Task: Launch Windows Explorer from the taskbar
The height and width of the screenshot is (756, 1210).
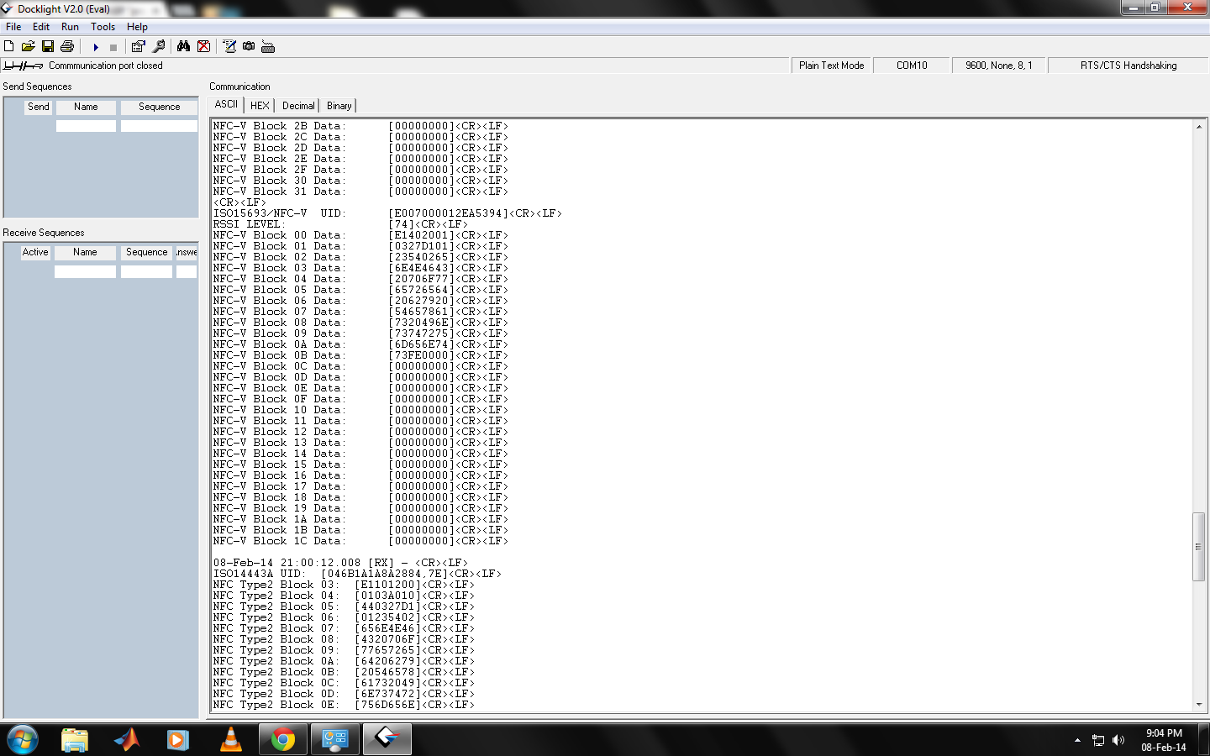Action: pyautogui.click(x=75, y=740)
